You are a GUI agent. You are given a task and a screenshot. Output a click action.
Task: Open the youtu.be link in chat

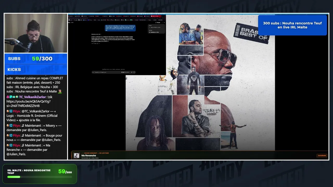pos(29,104)
